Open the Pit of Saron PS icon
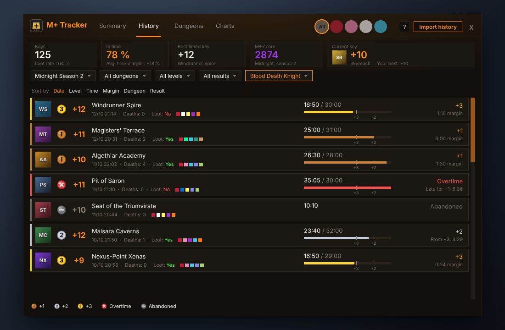Screen dimensions: 505x330 43,185
